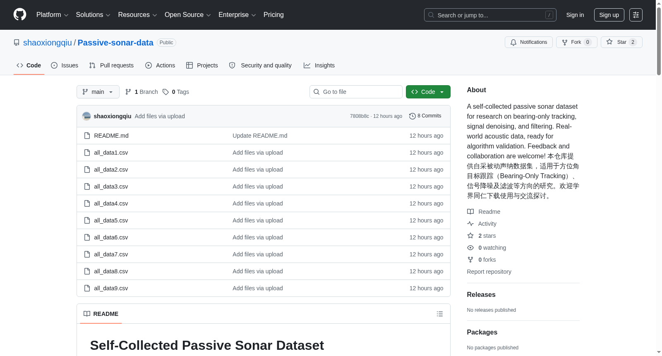Focus the Search or jump to field

(x=490, y=15)
